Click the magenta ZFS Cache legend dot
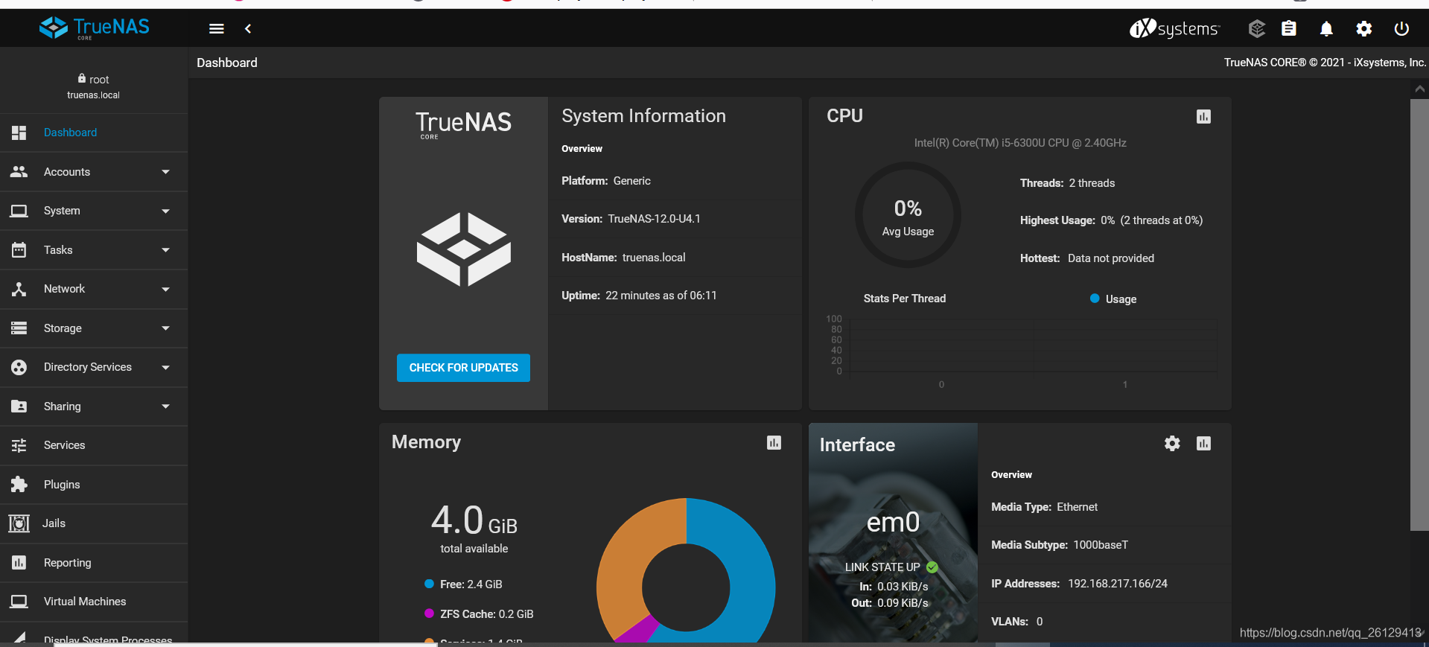The width and height of the screenshot is (1429, 647). (429, 613)
